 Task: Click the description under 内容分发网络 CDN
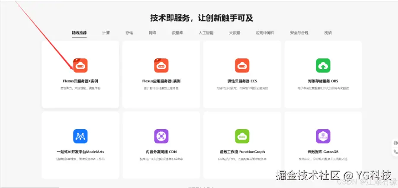coord(161,159)
